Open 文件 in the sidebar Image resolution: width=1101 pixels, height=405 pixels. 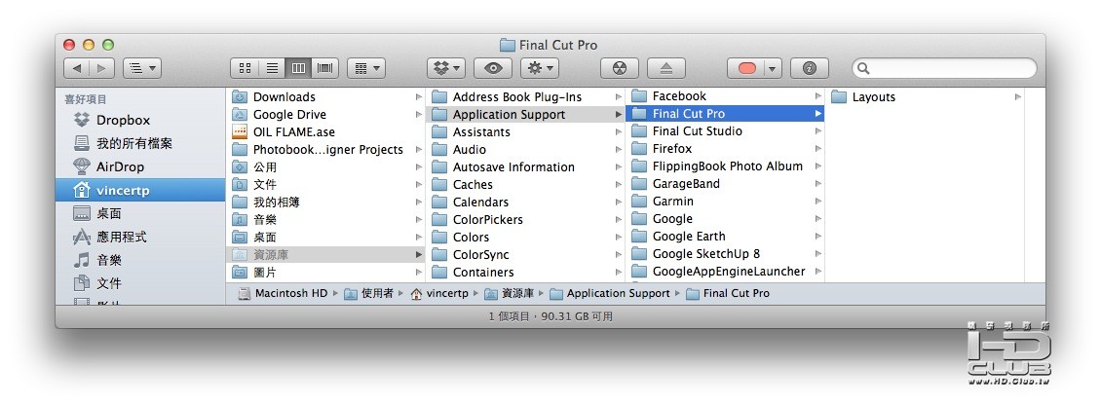pyautogui.click(x=140, y=283)
